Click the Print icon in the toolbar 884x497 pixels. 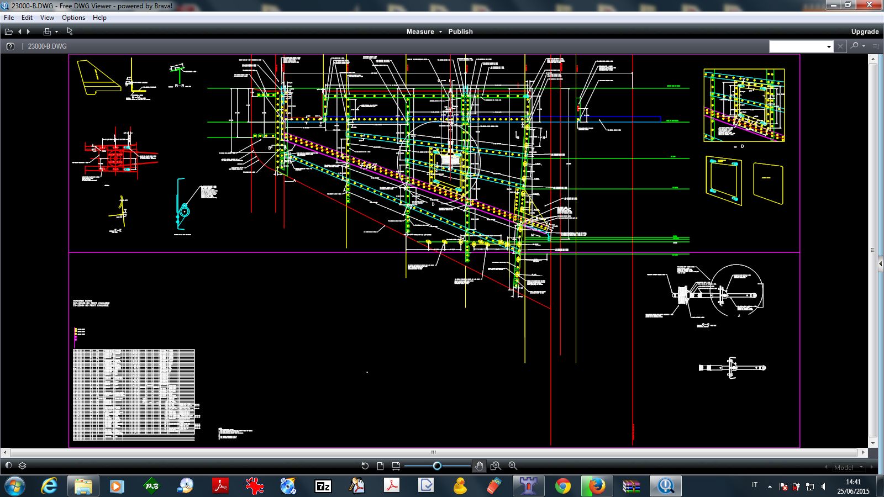point(47,32)
